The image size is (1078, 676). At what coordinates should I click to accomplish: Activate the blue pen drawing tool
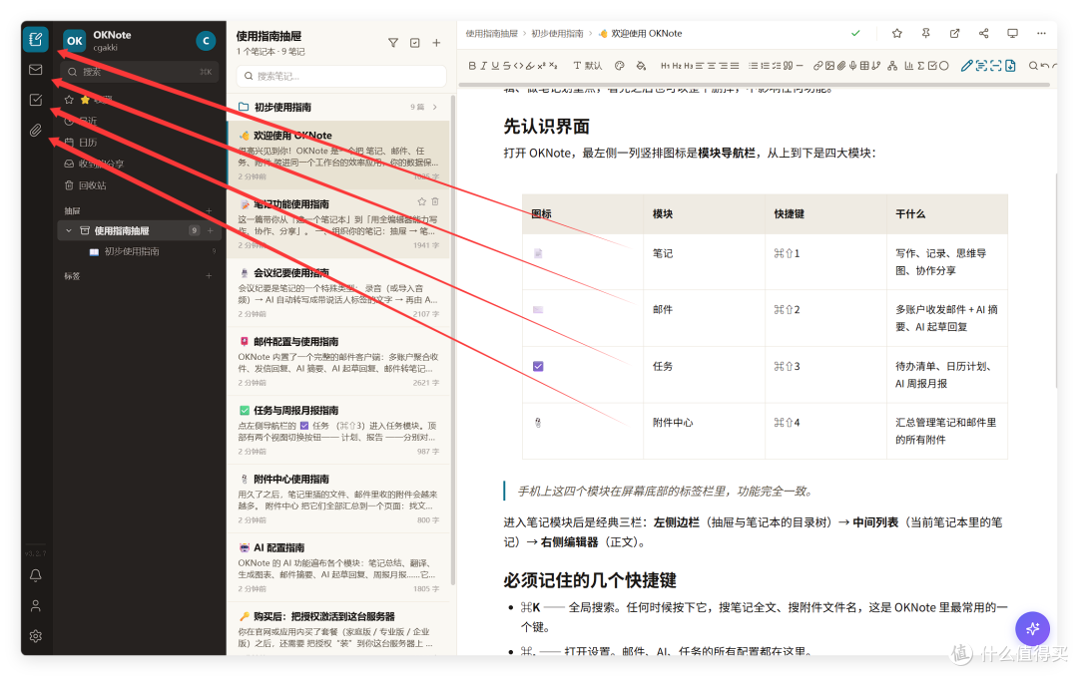(966, 66)
